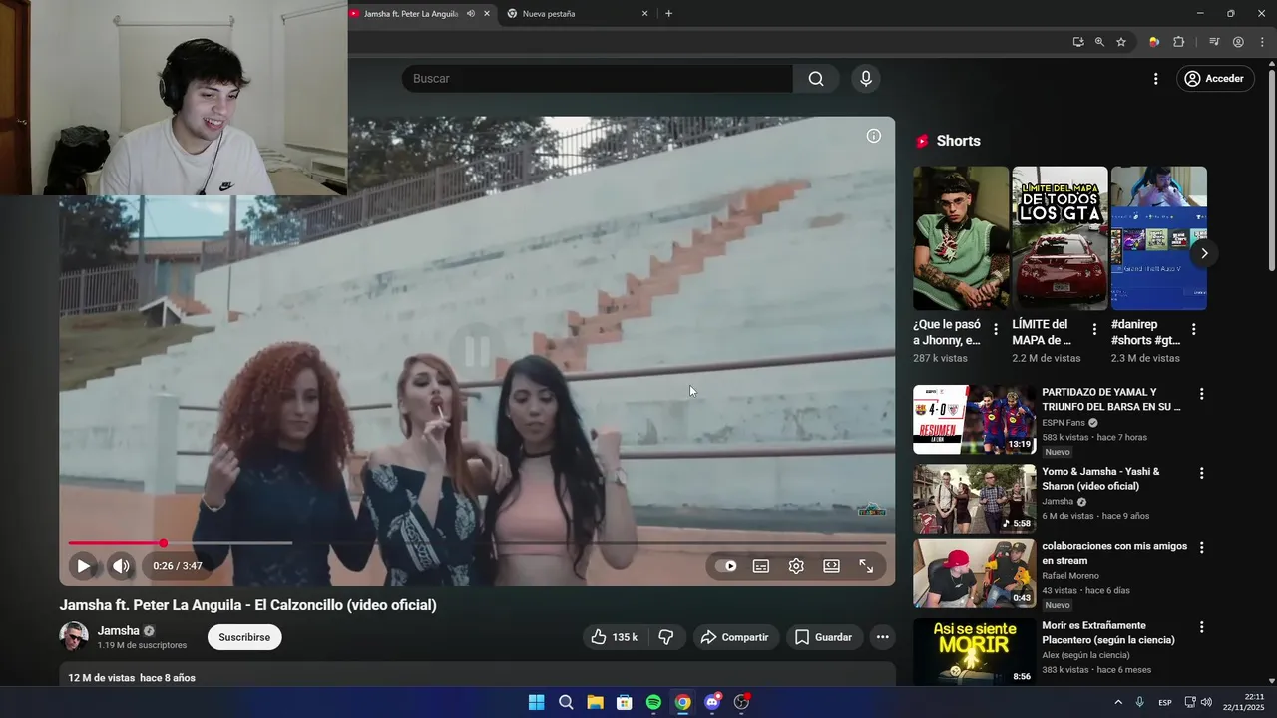Image resolution: width=1277 pixels, height=718 pixels.
Task: Show next Shorts with the arrow button
Action: [x=1204, y=253]
